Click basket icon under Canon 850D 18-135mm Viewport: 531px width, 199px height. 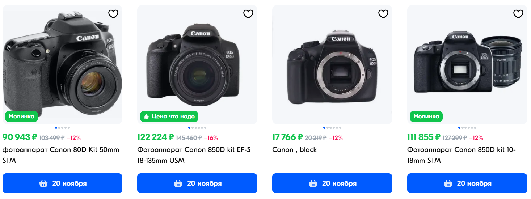[178, 183]
